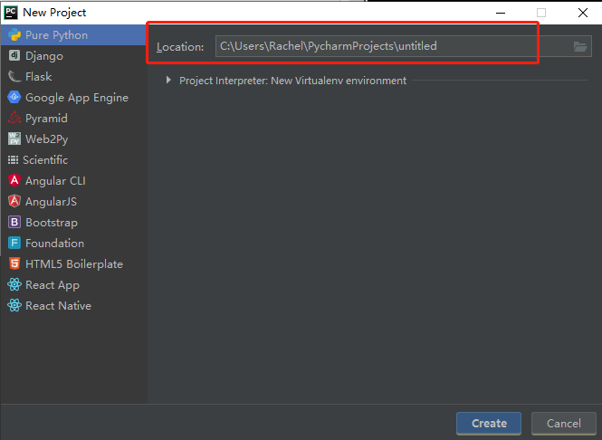
Task: Close the New Project dialog
Action: [583, 13]
